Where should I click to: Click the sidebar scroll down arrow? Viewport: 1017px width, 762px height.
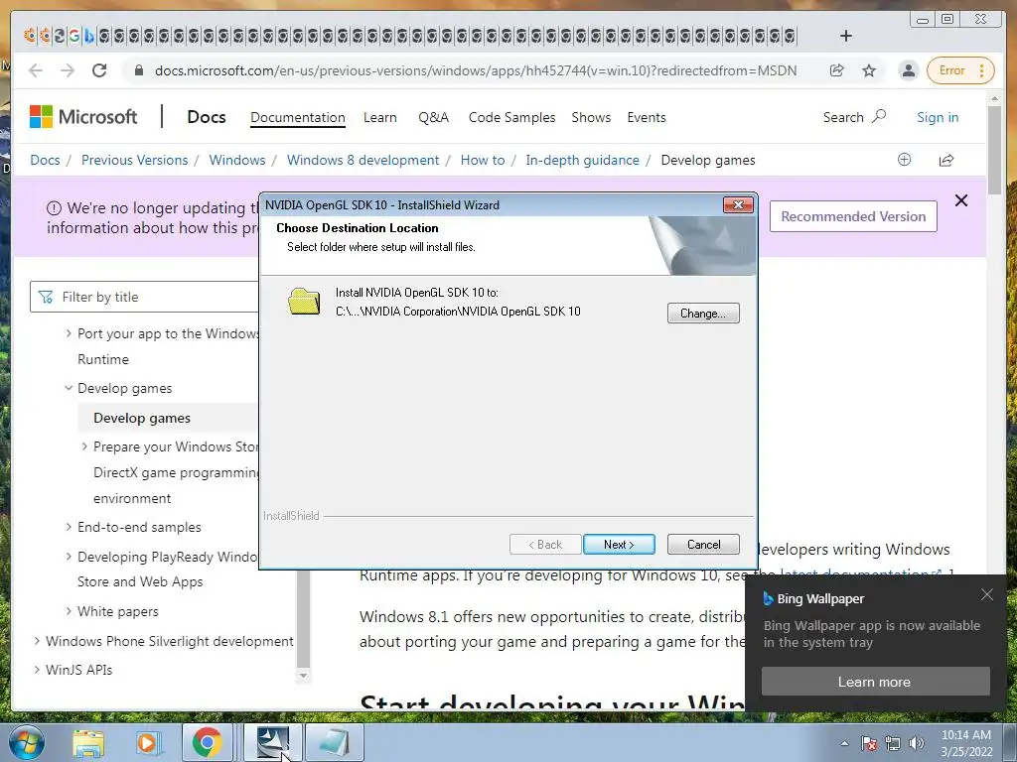point(303,675)
